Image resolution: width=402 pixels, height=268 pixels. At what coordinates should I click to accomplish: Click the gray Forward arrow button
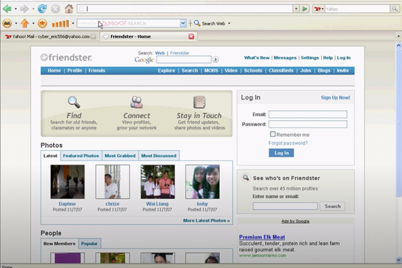pyautogui.click(x=24, y=9)
